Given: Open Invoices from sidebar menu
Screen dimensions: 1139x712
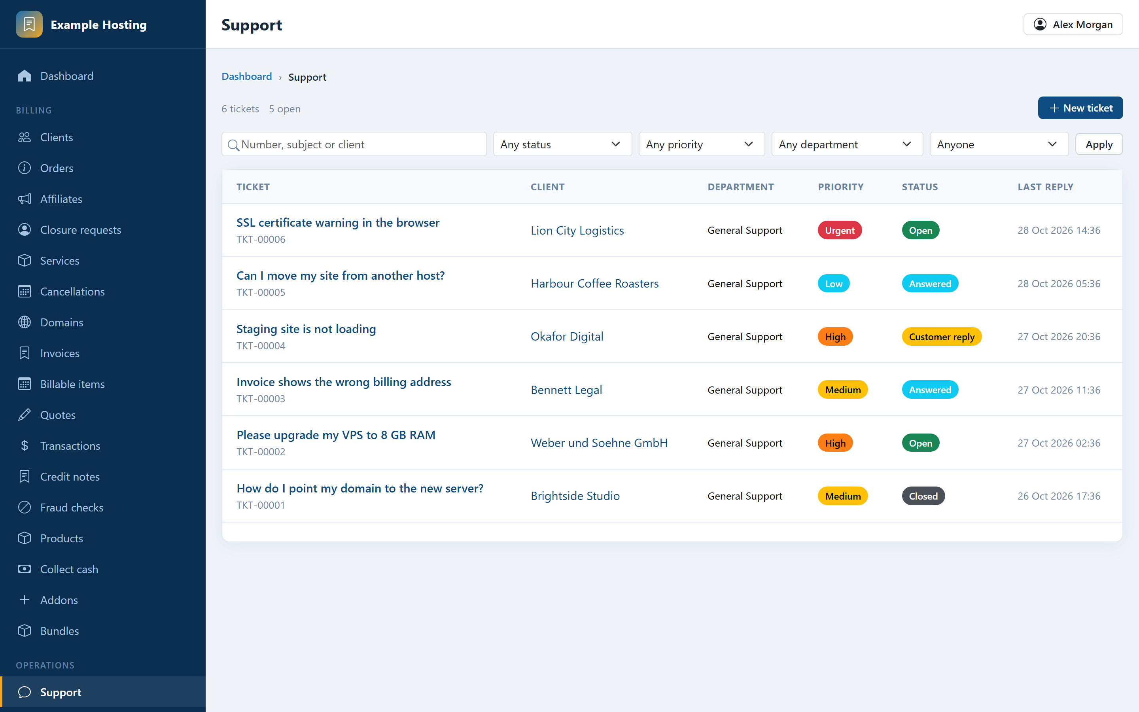Looking at the screenshot, I should (102, 353).
